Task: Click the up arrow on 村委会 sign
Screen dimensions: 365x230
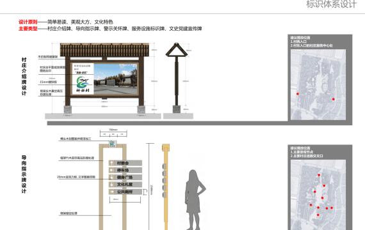Action: [112, 163]
